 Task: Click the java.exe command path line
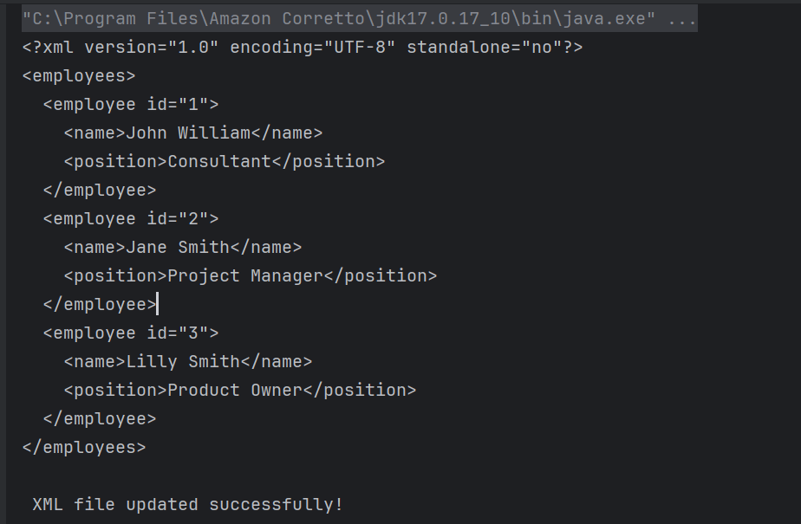tap(338, 18)
